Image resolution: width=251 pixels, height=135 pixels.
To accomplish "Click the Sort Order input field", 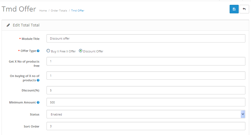I will (146, 126).
